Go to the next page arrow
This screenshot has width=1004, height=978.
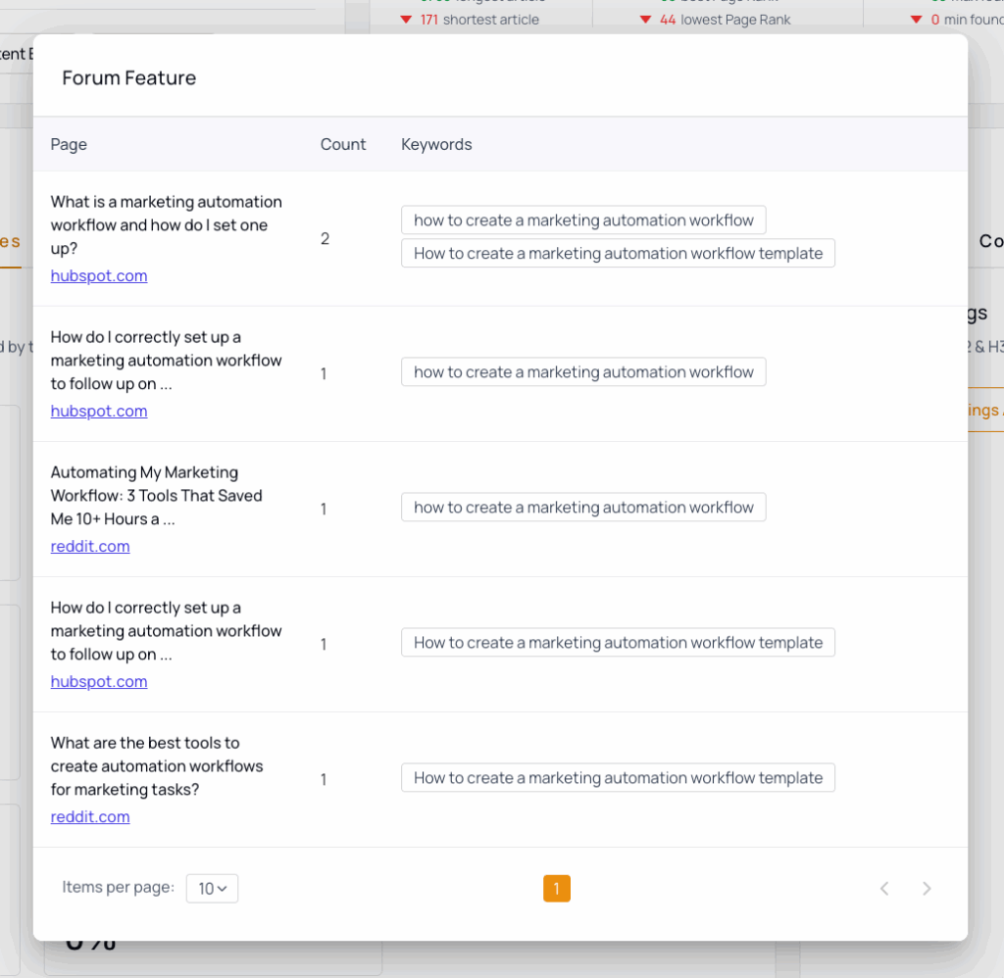coord(927,889)
